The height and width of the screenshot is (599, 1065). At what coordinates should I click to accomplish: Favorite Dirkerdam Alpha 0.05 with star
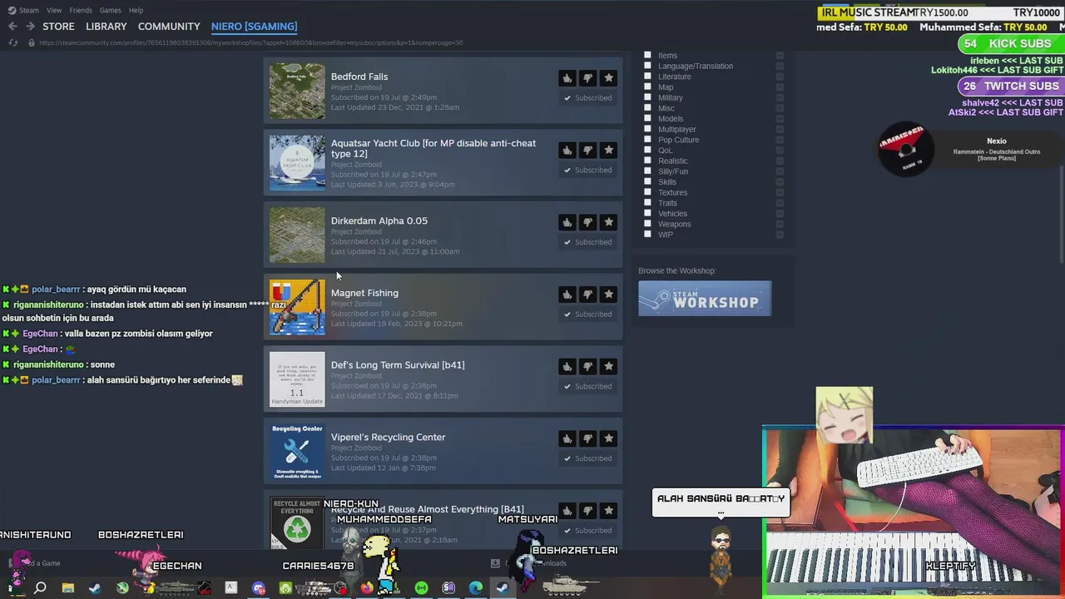[x=608, y=222]
